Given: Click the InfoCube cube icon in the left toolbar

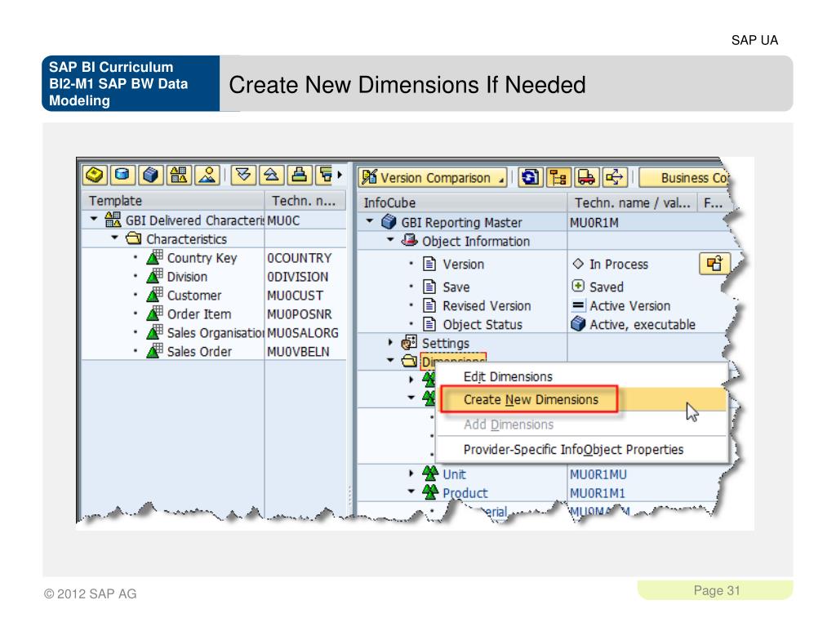Looking at the screenshot, I should [x=150, y=175].
